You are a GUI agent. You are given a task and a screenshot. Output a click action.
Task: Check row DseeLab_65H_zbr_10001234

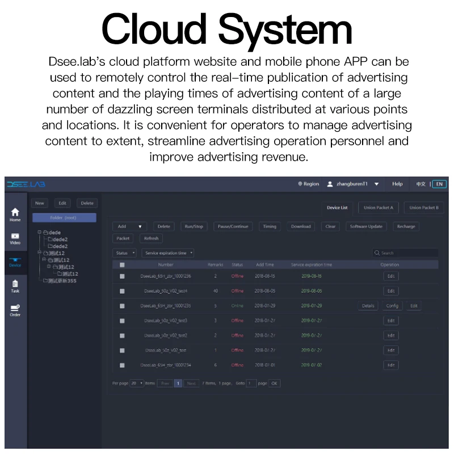122,365
